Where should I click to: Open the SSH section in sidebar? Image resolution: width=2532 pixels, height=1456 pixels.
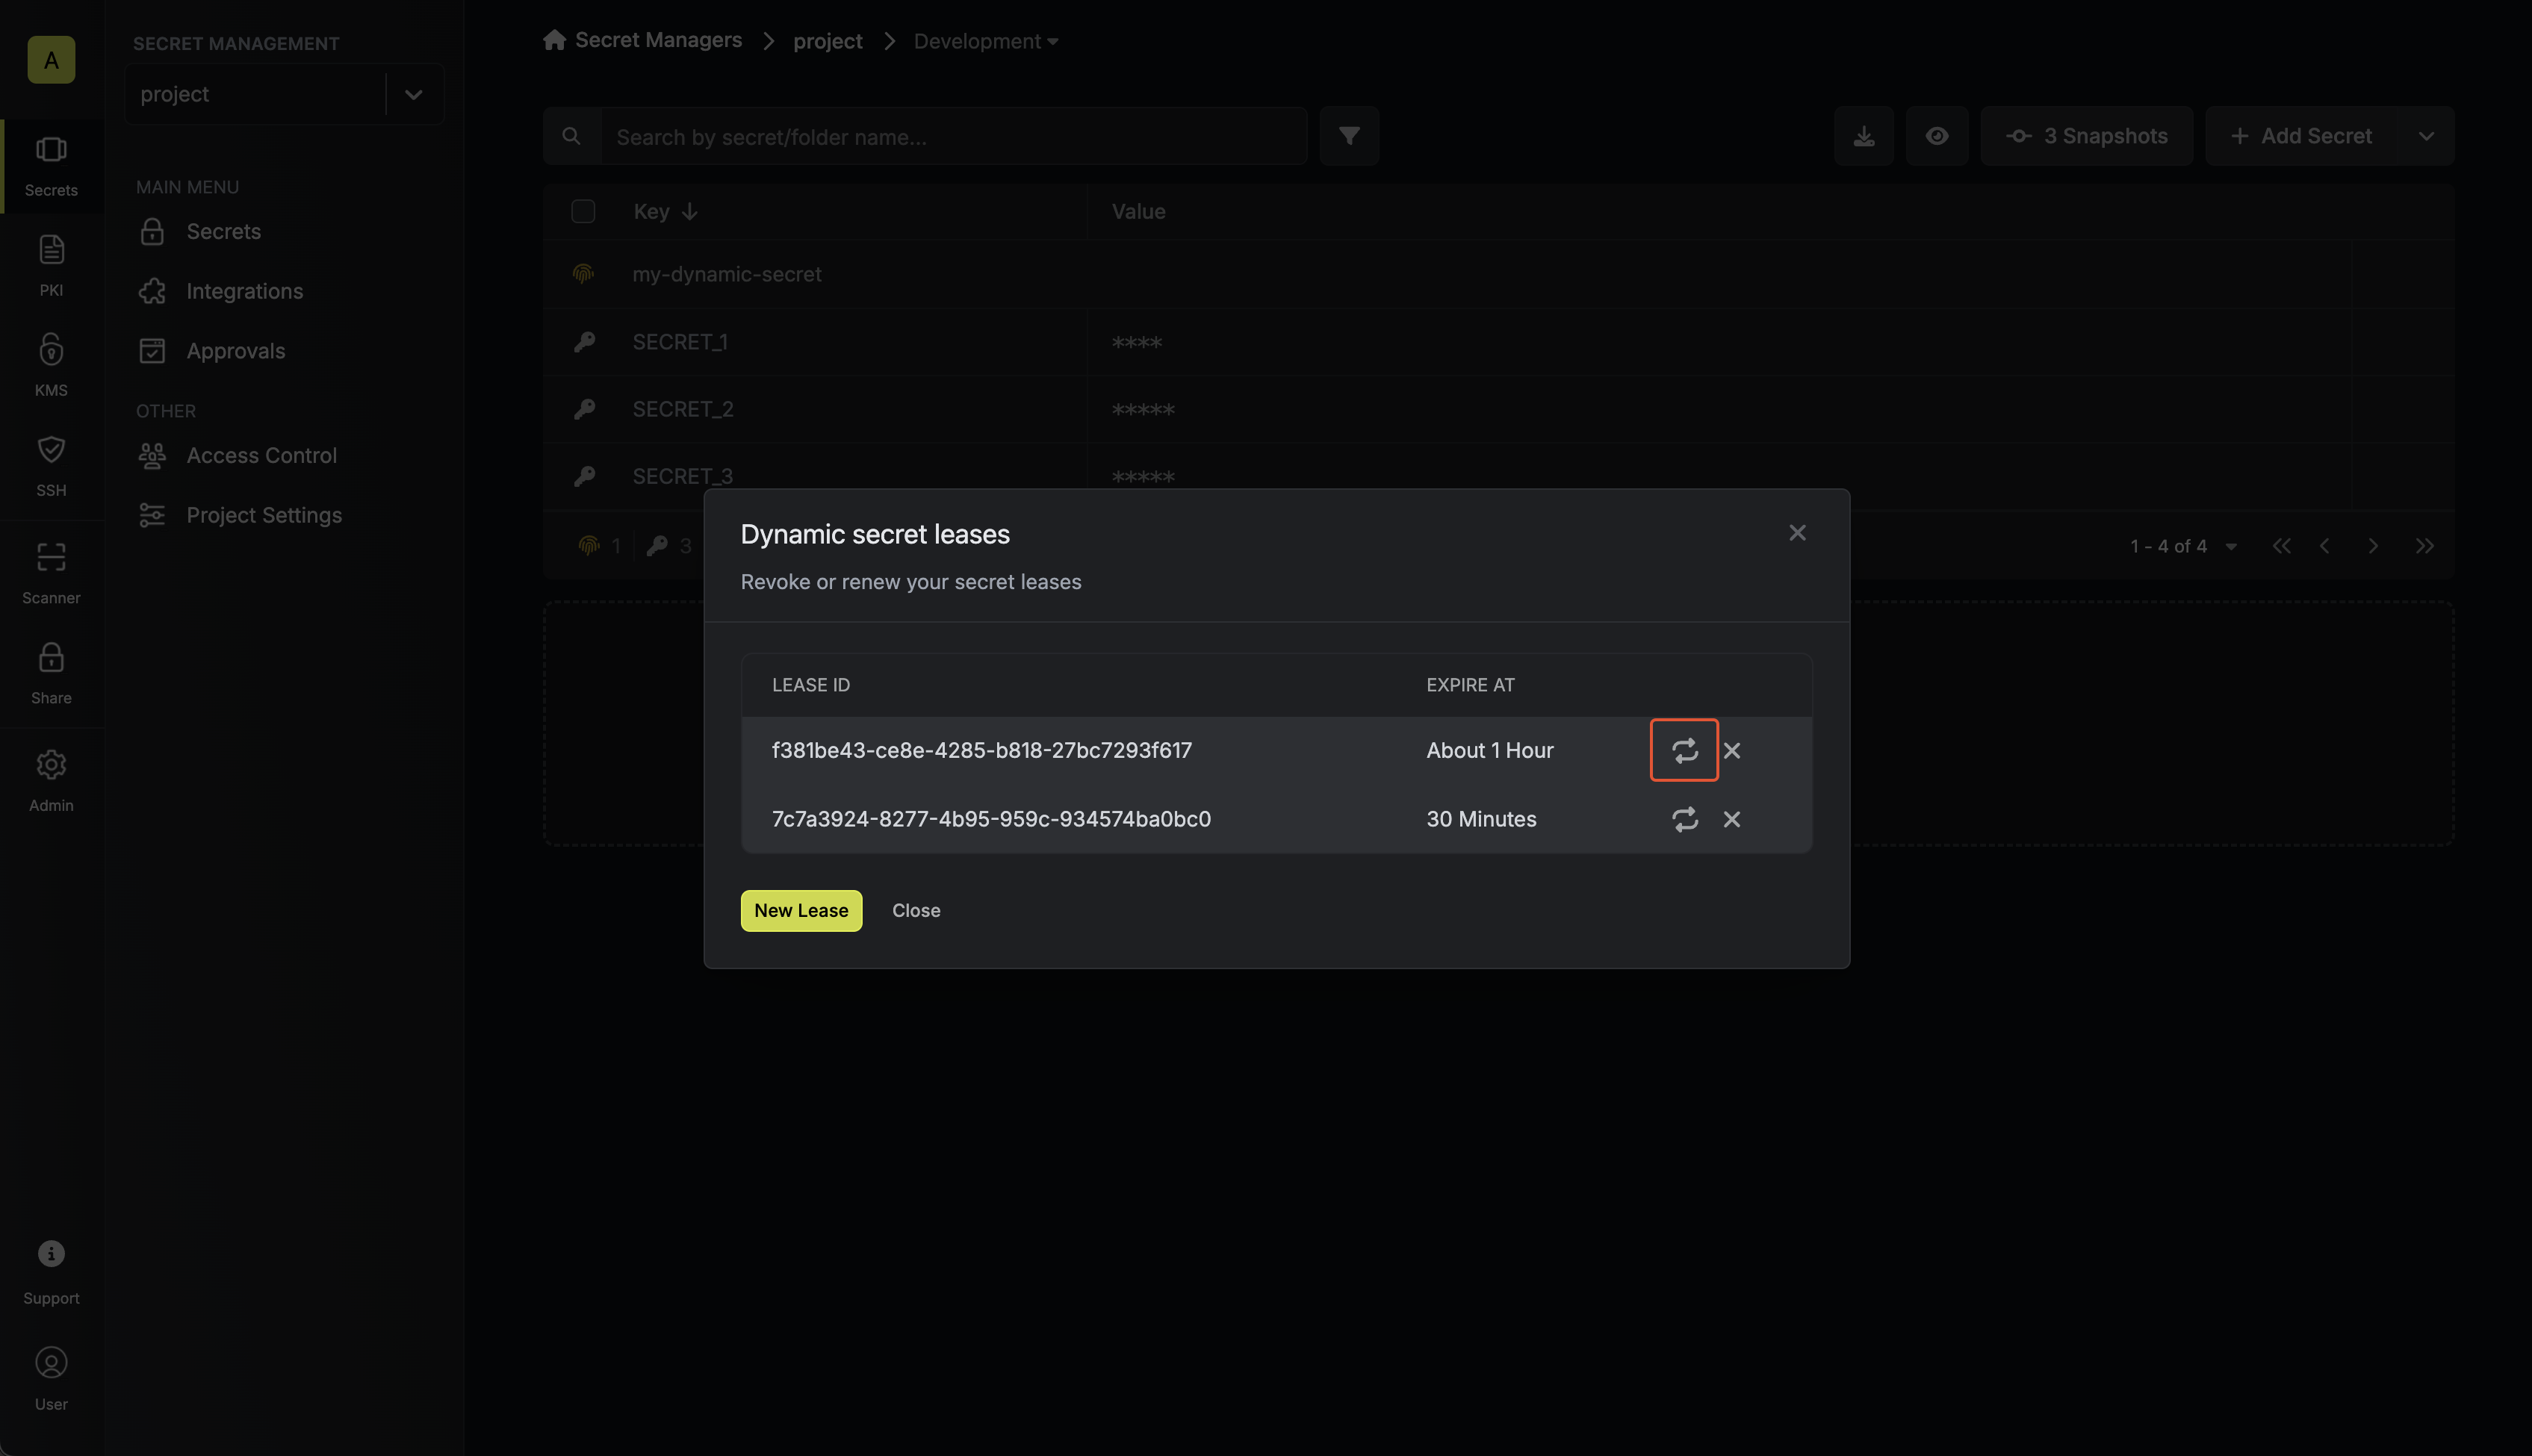[x=51, y=465]
